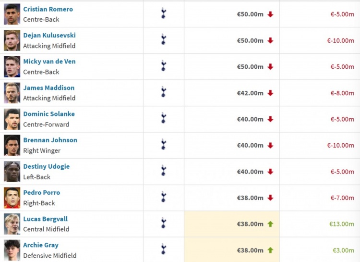The image size is (360, 262).
Task: Click red down arrow in Brennan Johnson row
Action: (270, 145)
